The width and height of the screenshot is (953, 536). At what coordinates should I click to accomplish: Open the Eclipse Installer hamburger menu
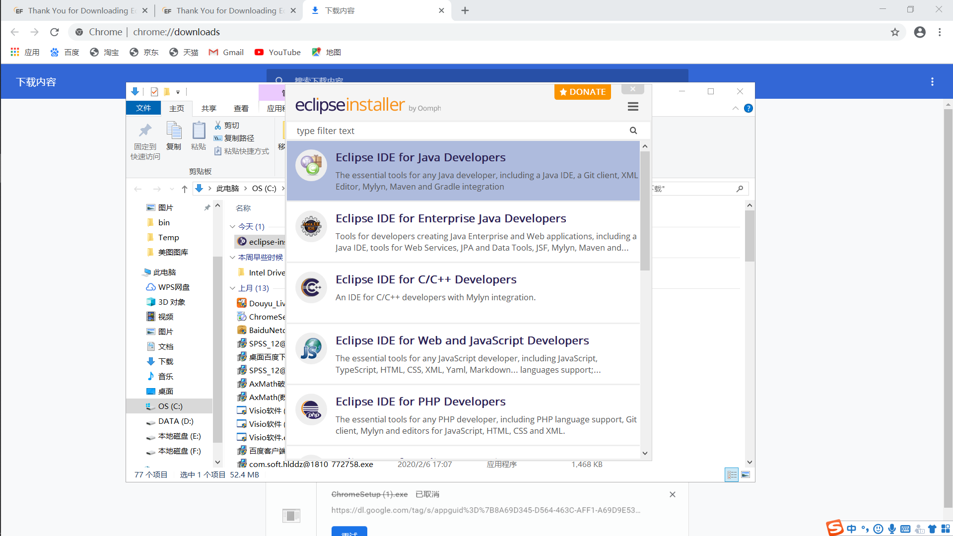633,106
